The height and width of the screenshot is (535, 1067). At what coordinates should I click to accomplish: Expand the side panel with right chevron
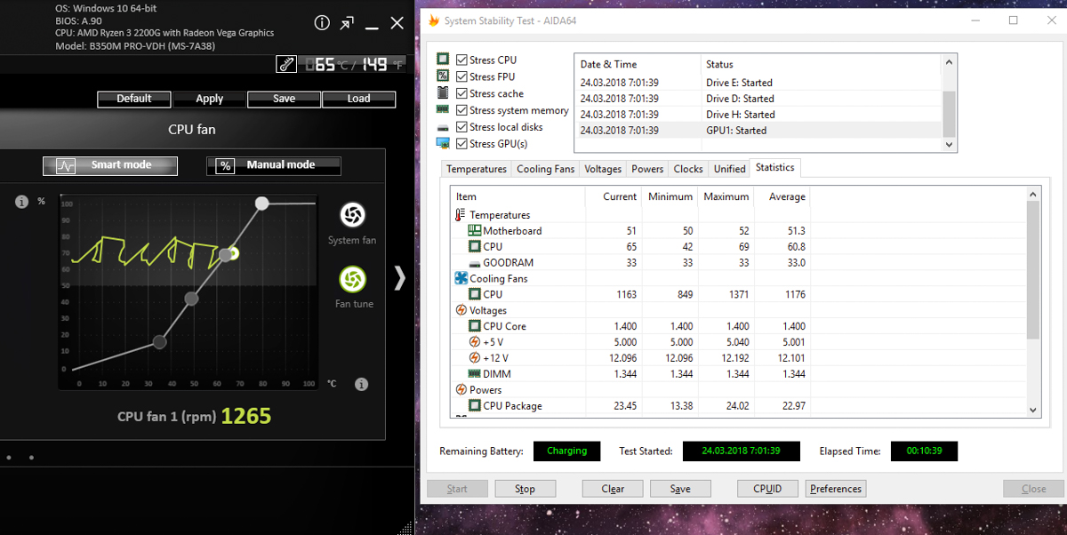click(399, 278)
